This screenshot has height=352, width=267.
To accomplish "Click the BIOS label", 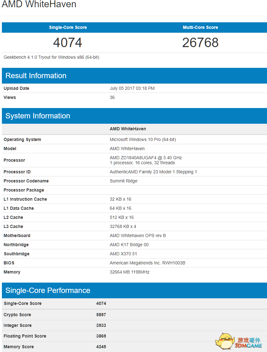I will tap(9, 263).
